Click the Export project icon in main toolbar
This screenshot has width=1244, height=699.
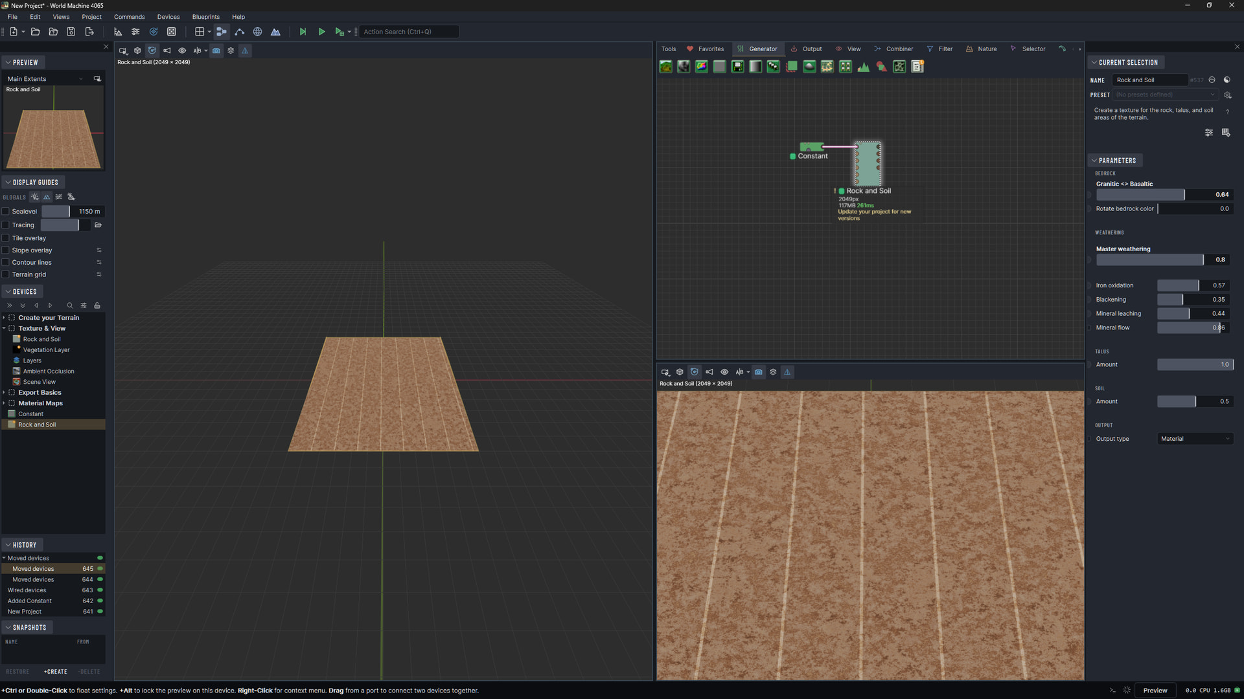click(89, 32)
